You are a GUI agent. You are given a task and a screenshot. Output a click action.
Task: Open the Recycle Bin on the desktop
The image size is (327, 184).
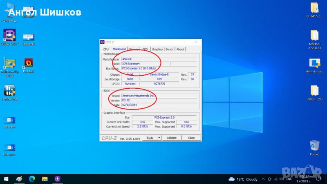(314, 146)
